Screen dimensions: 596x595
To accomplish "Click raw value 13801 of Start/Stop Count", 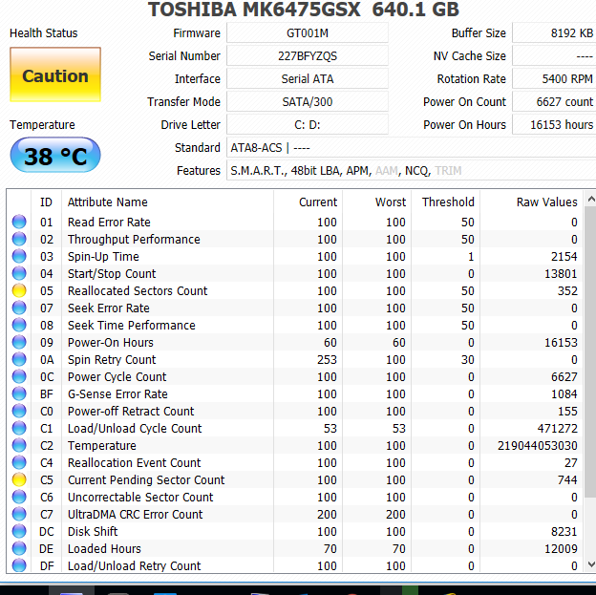I will (561, 274).
